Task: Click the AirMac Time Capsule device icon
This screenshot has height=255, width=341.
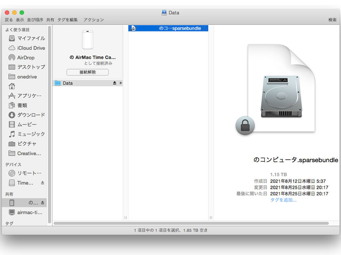Action: click(x=88, y=40)
